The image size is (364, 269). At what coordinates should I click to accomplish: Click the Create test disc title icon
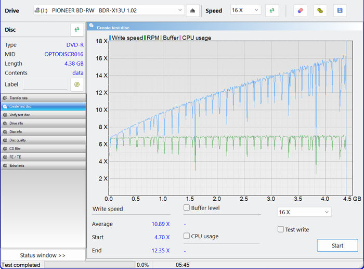pos(91,27)
